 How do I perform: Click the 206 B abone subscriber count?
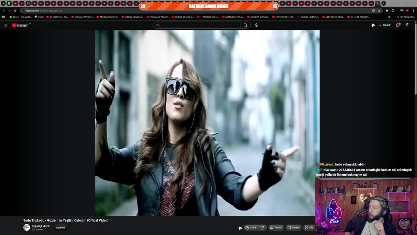tap(37, 230)
